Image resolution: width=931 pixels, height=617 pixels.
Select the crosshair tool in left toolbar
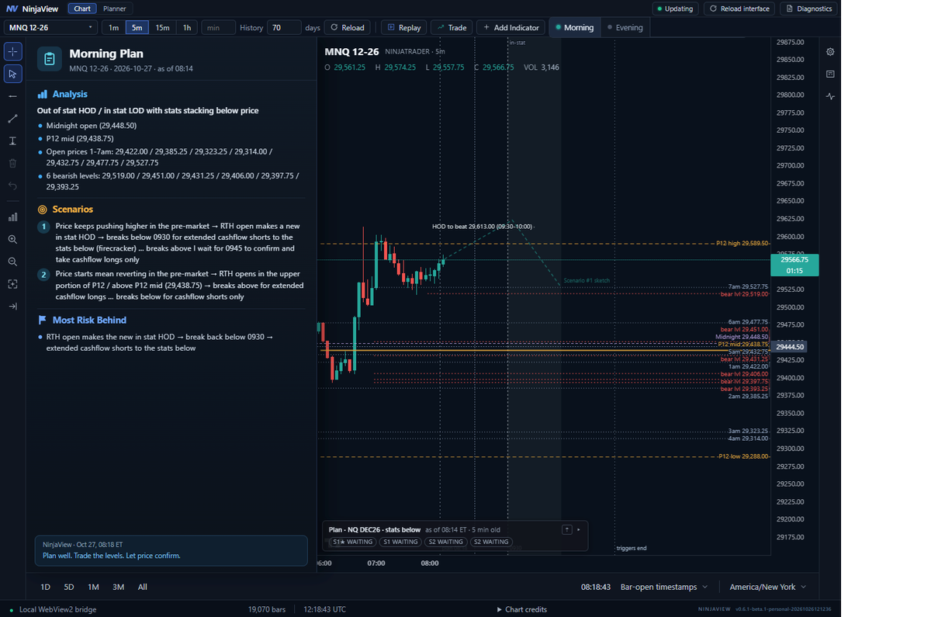click(x=12, y=51)
